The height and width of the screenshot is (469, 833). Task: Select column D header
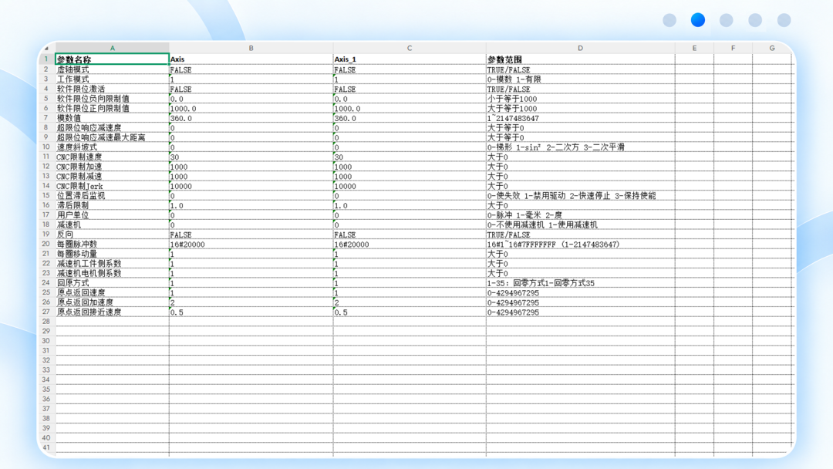tap(580, 48)
